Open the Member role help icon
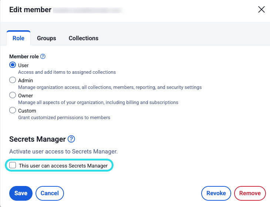 click(x=43, y=56)
